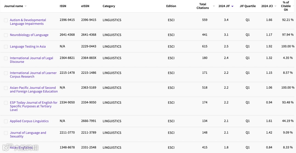
Task: Click sort arrow next to 2024 JCI
Action: coord(275,6)
